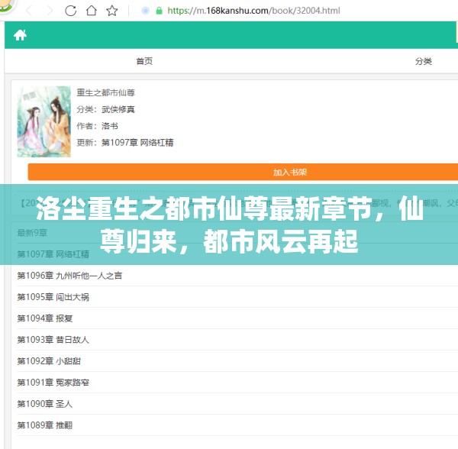Image resolution: width=458 pixels, height=449 pixels.
Task: Open chapter 第1092章 小甜甜
Action: click(49, 360)
